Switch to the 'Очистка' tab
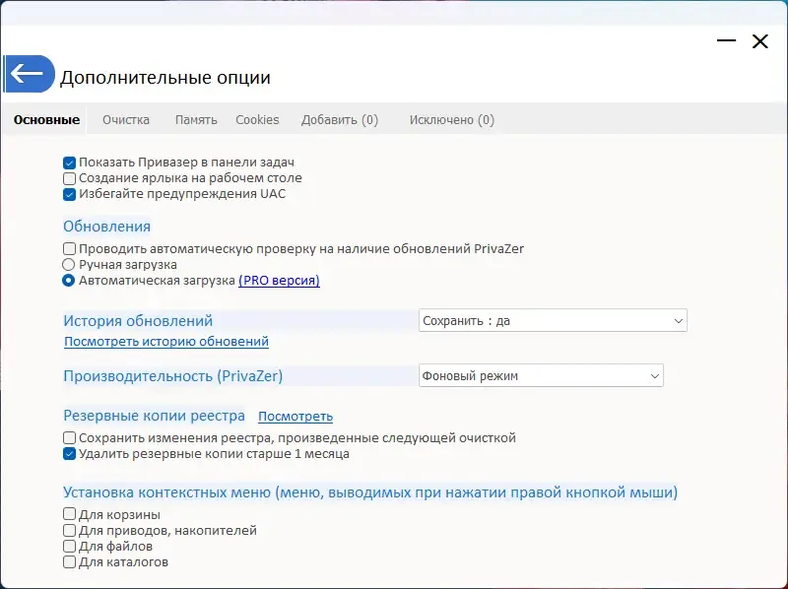788x589 pixels. (126, 120)
